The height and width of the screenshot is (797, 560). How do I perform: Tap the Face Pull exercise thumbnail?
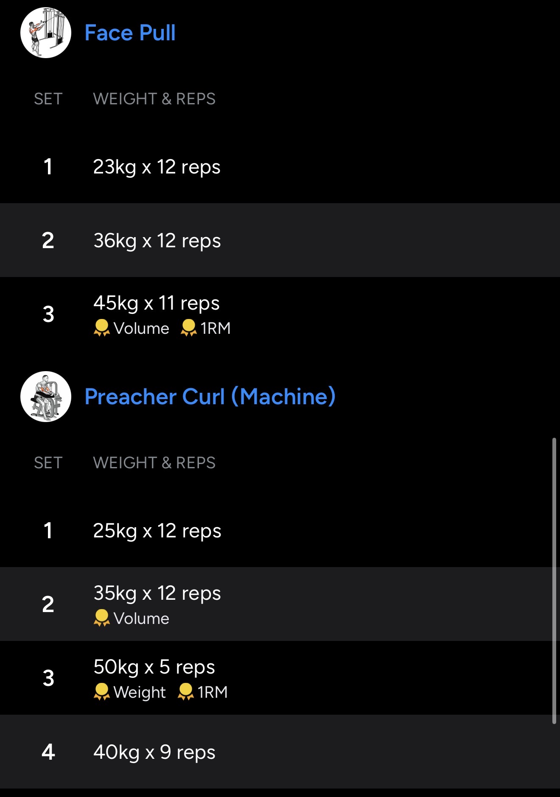point(46,33)
